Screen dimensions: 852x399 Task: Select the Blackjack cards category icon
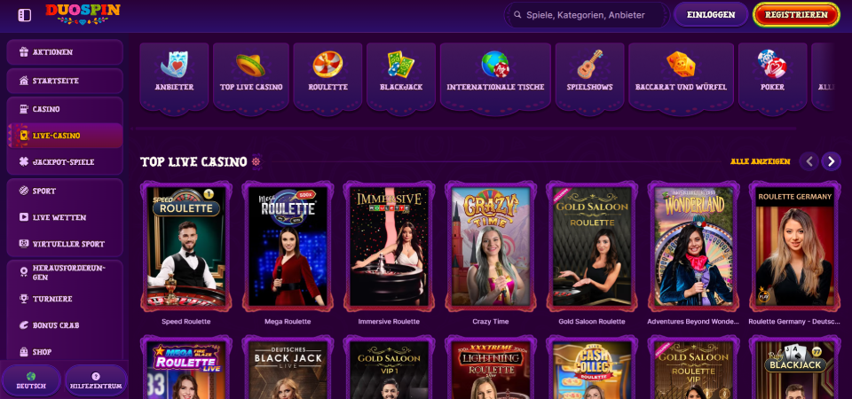401,65
